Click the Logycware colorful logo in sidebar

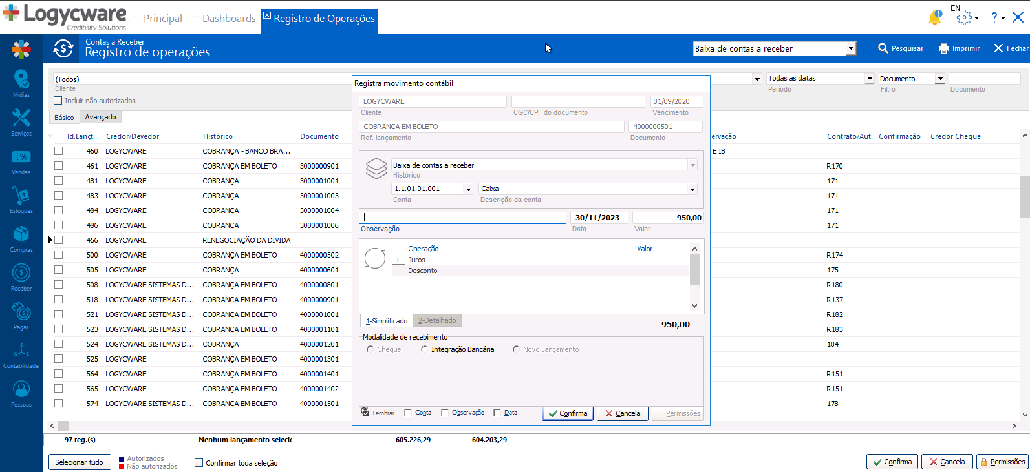pyautogui.click(x=21, y=48)
